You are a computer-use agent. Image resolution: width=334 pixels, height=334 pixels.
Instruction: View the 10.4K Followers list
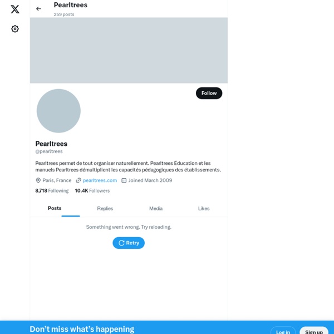(x=92, y=190)
